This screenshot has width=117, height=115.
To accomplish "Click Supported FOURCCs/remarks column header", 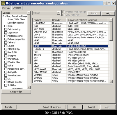I will click(x=87, y=20).
